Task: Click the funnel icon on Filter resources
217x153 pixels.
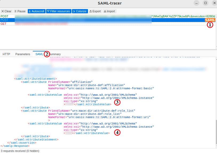Action: coord(48,11)
